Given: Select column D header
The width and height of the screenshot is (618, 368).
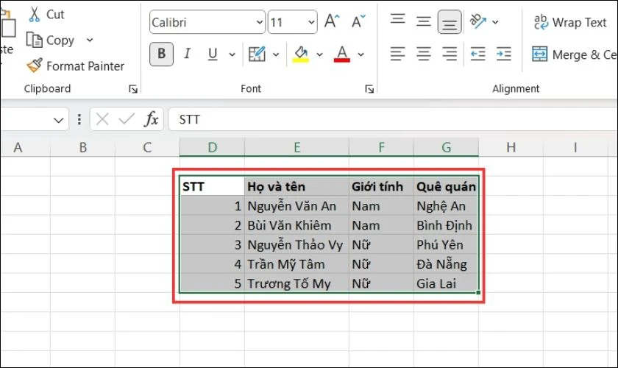Looking at the screenshot, I should tap(212, 147).
